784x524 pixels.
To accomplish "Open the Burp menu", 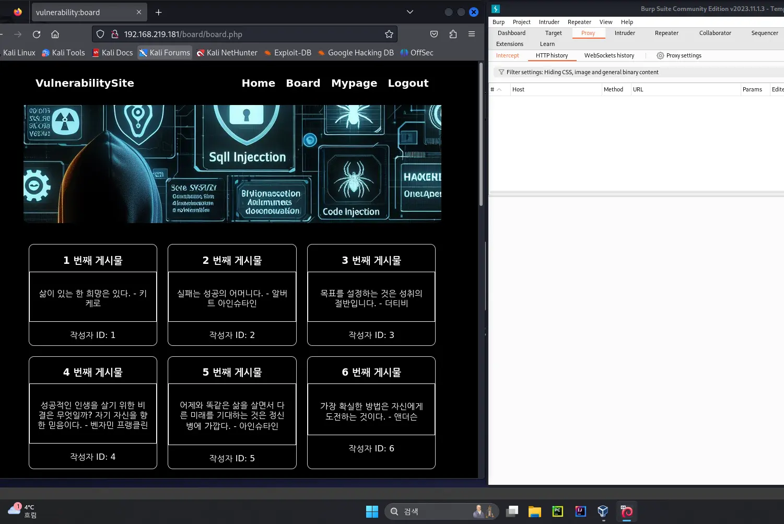I will click(498, 22).
